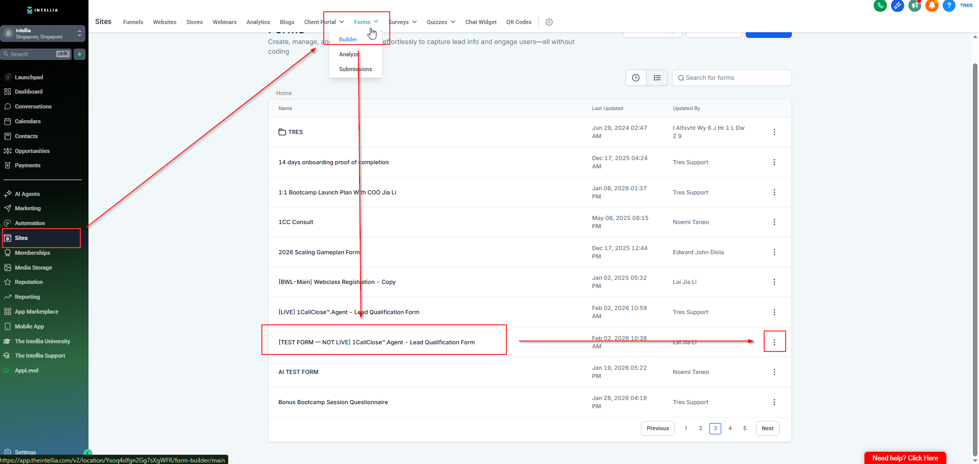This screenshot has height=464, width=979.
Task: Open Memberships in the sidebar
Action: coord(32,253)
